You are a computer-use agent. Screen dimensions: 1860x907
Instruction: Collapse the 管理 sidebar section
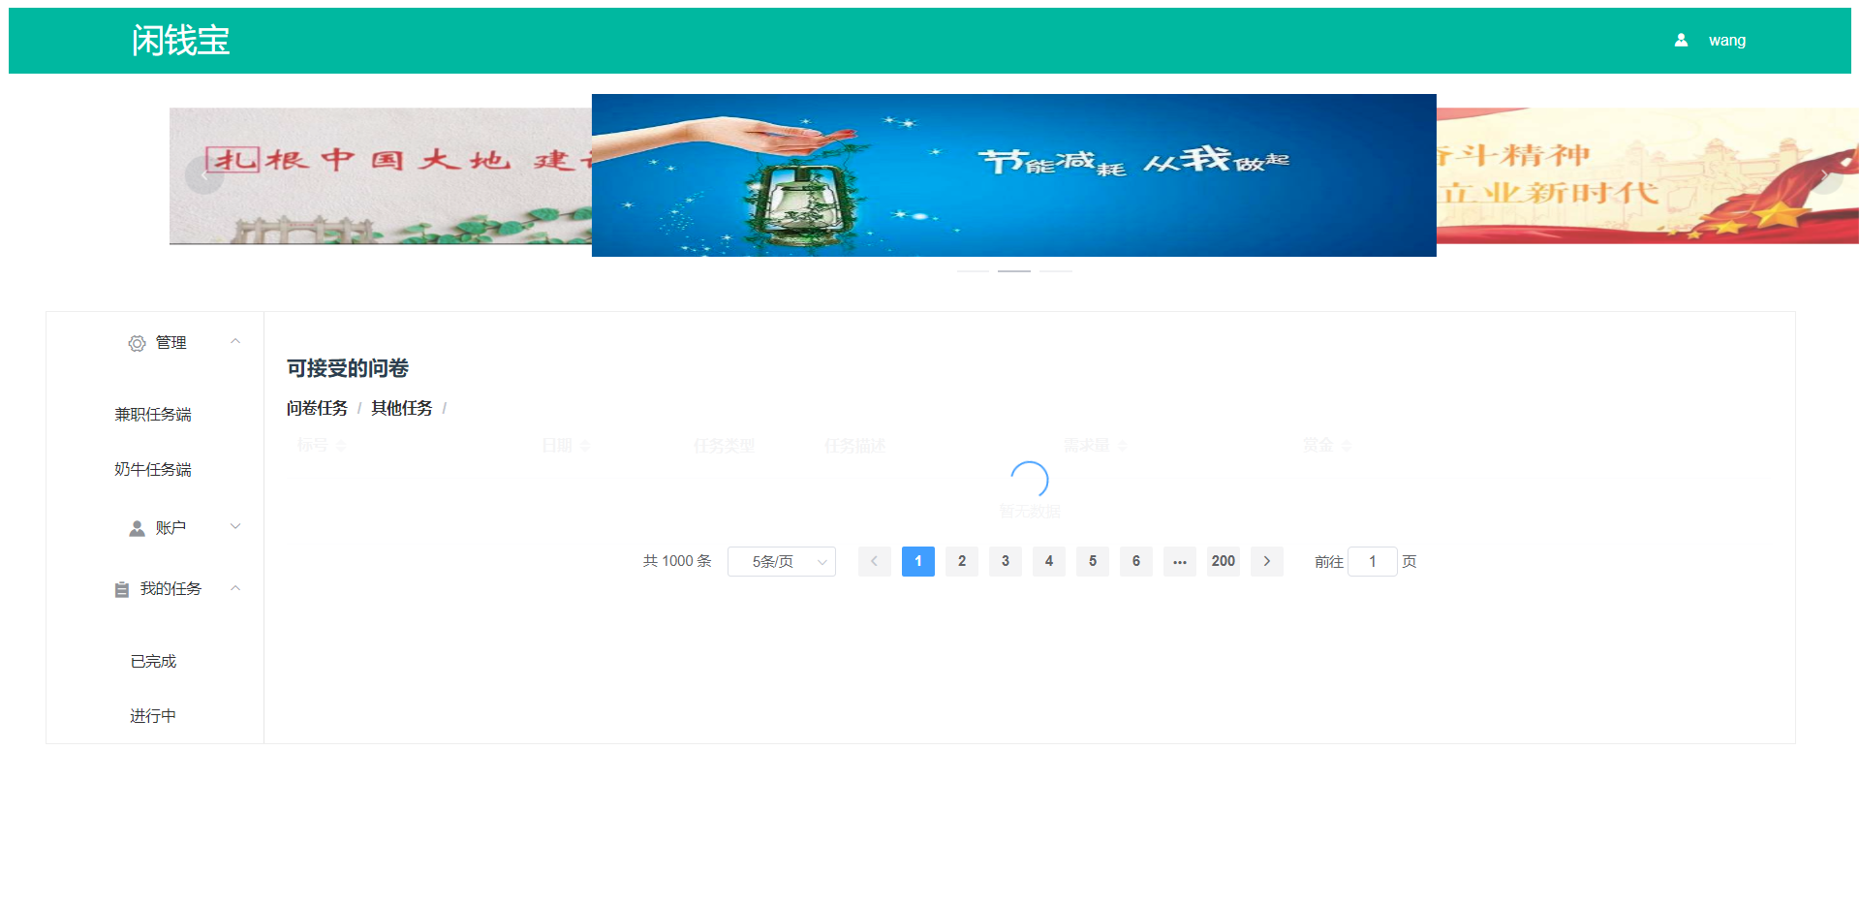pyautogui.click(x=234, y=342)
